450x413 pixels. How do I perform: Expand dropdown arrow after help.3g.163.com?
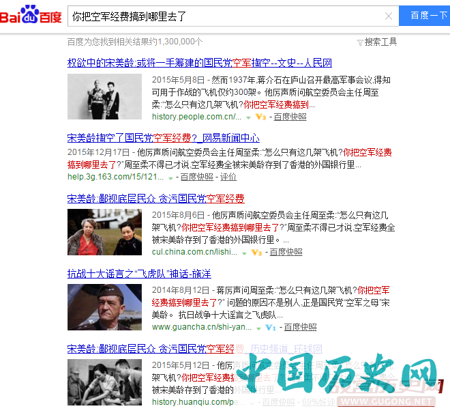tap(170, 178)
